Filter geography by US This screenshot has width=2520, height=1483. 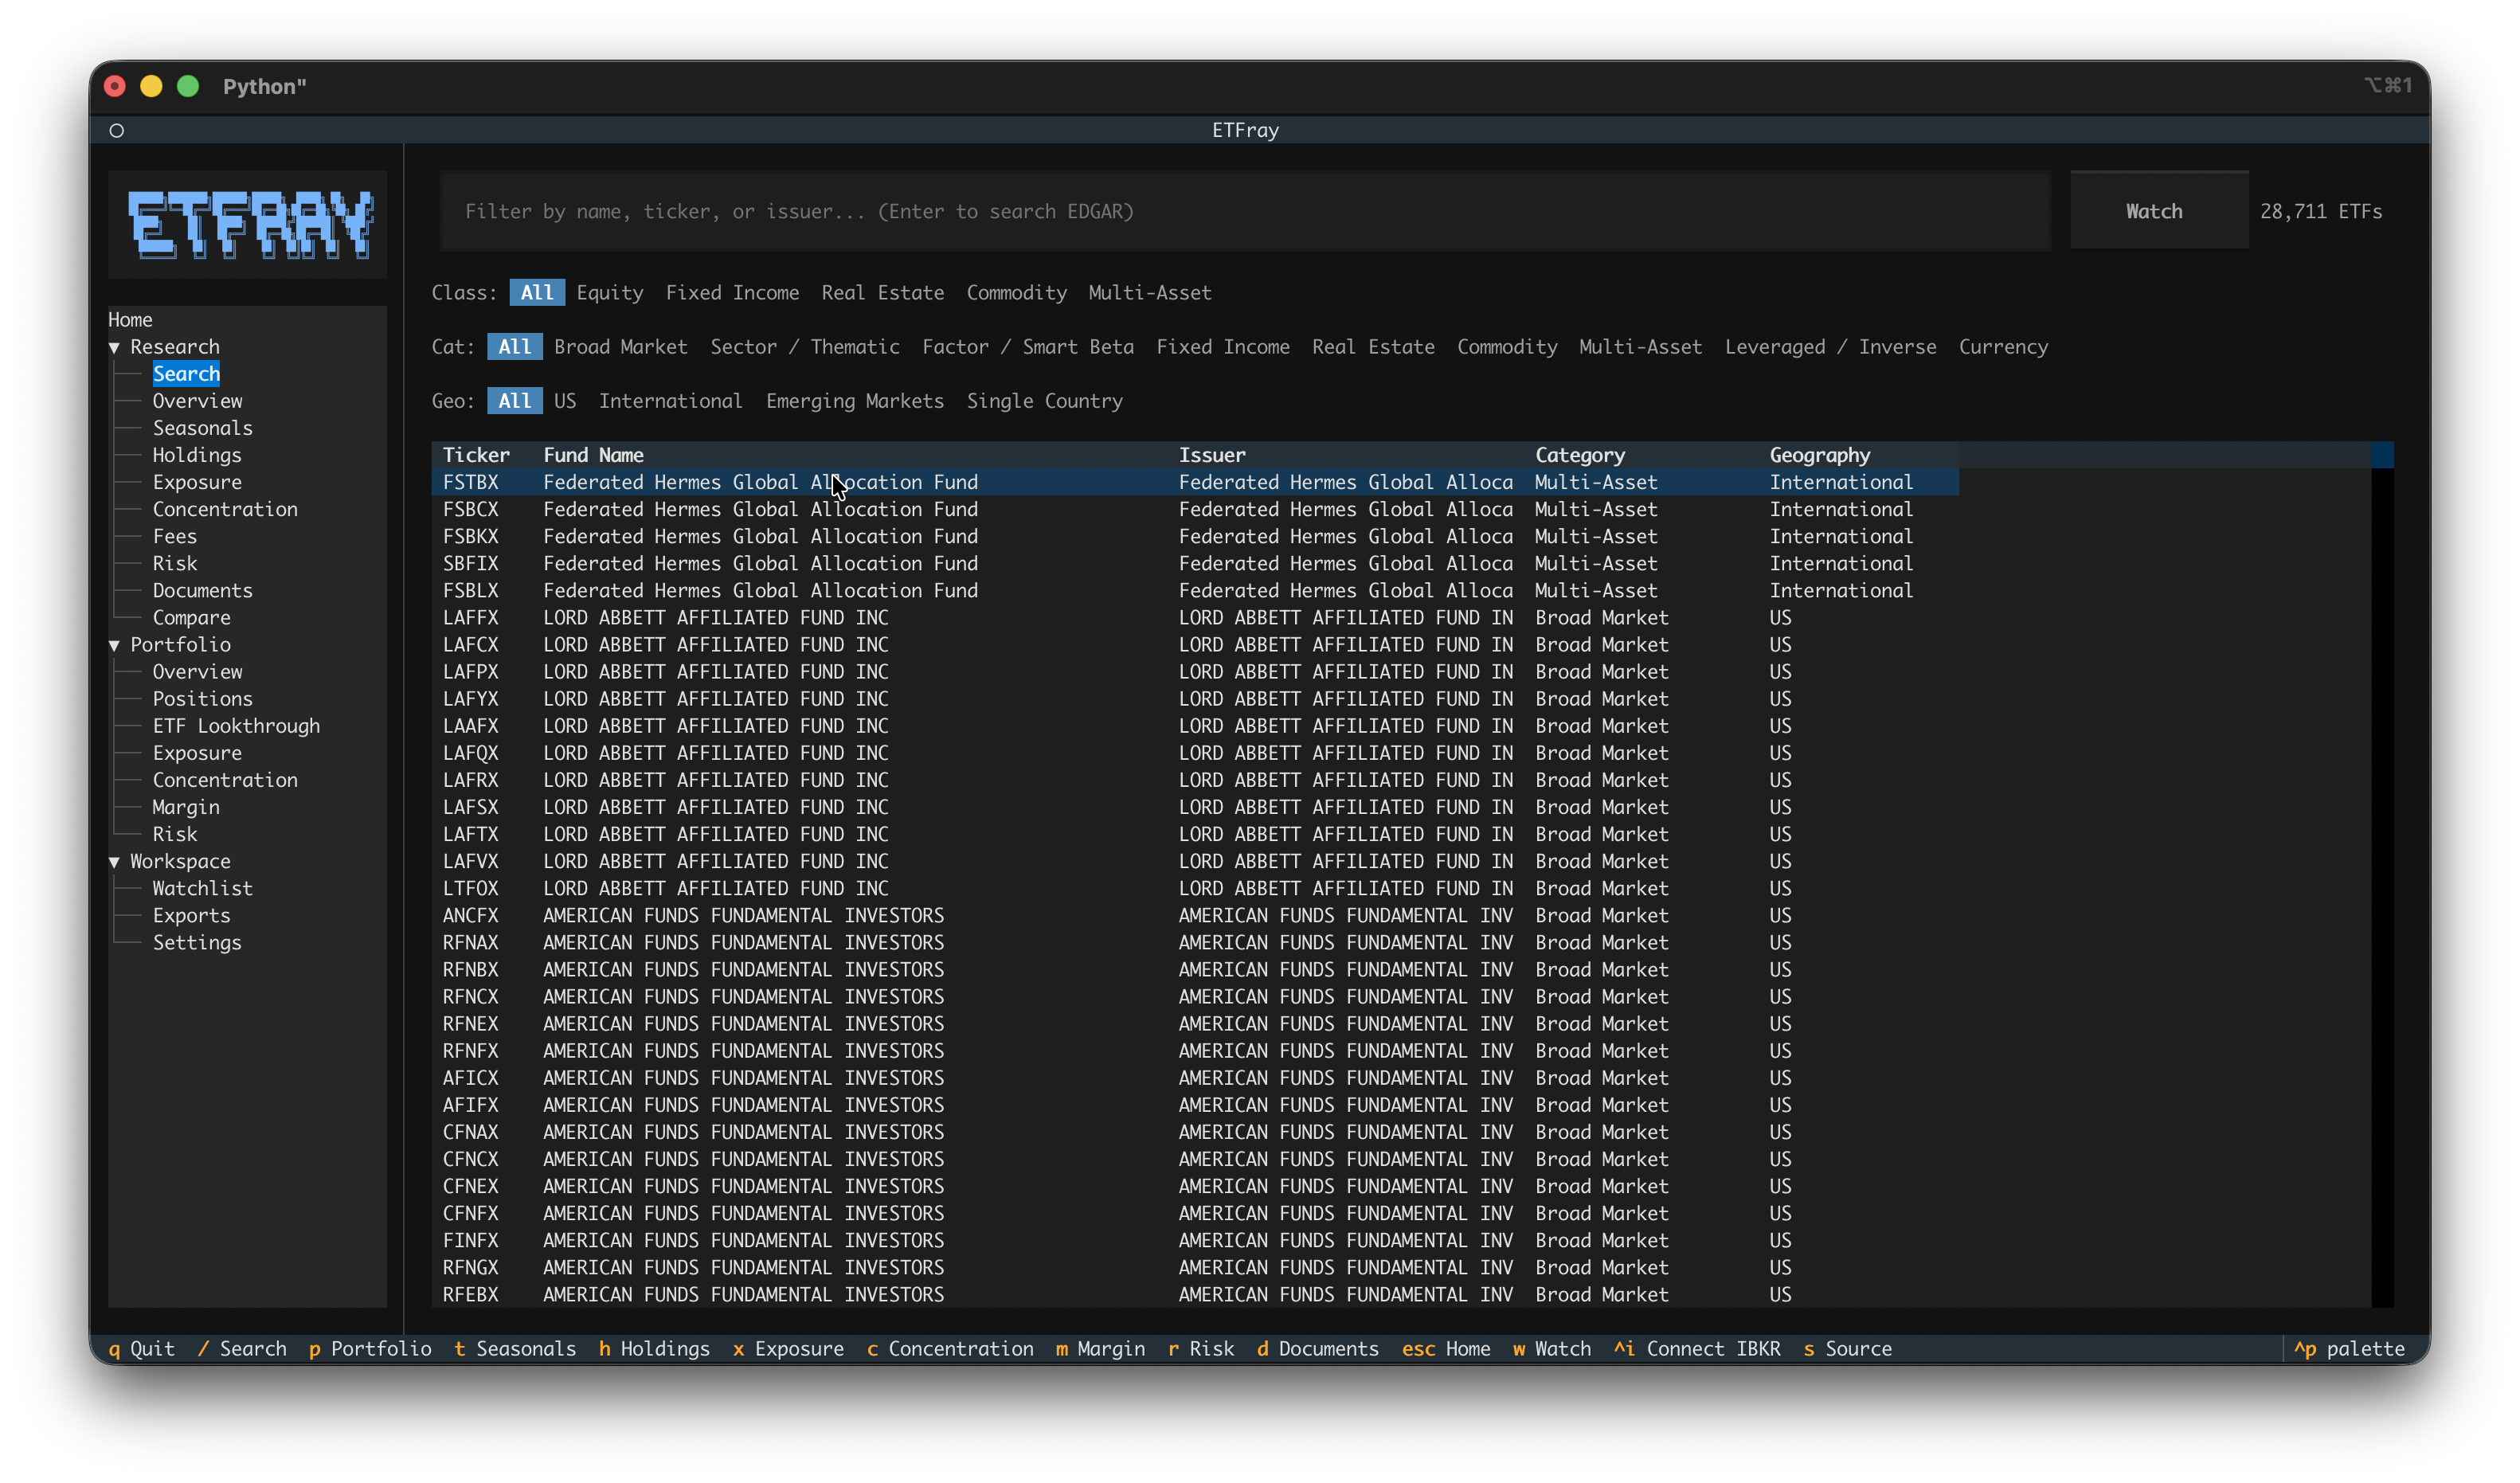click(x=565, y=401)
